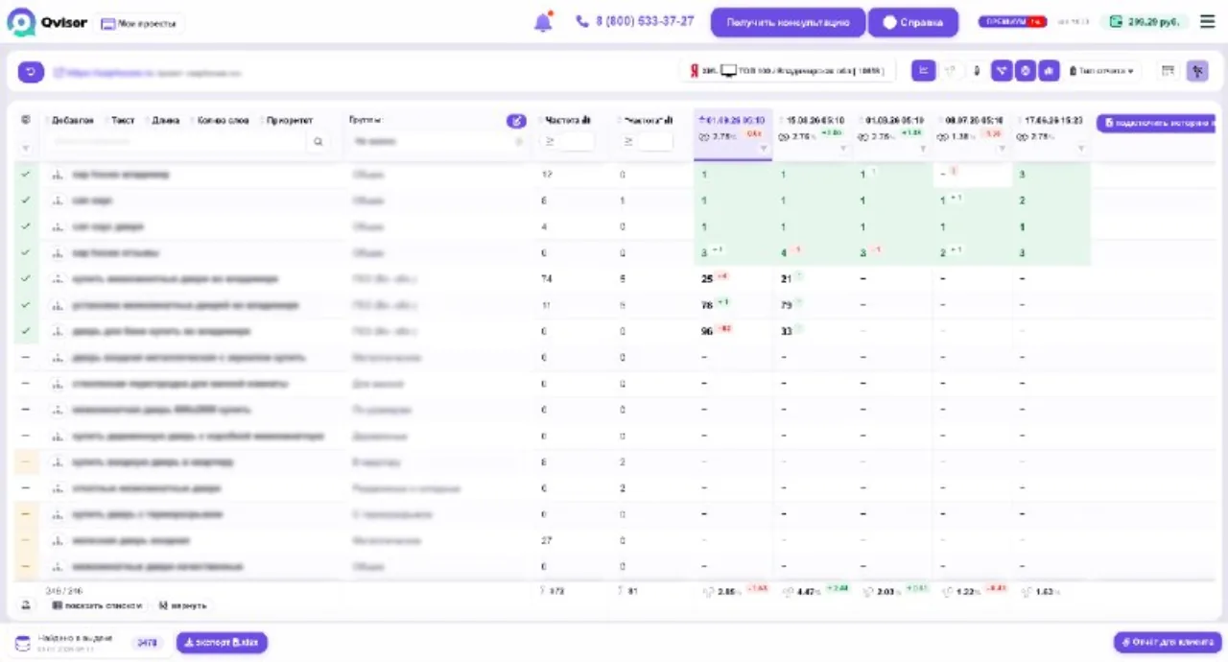The image size is (1228, 662).
Task: Click the last purple toolbar icon before the report type dropdown
Action: point(1049,71)
